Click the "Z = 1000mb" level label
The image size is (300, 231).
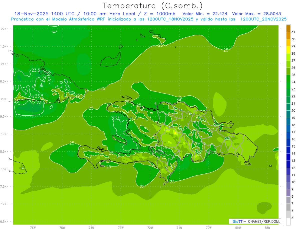[159, 14]
